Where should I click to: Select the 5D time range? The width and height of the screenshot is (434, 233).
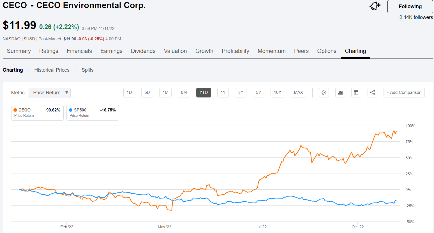tap(147, 93)
